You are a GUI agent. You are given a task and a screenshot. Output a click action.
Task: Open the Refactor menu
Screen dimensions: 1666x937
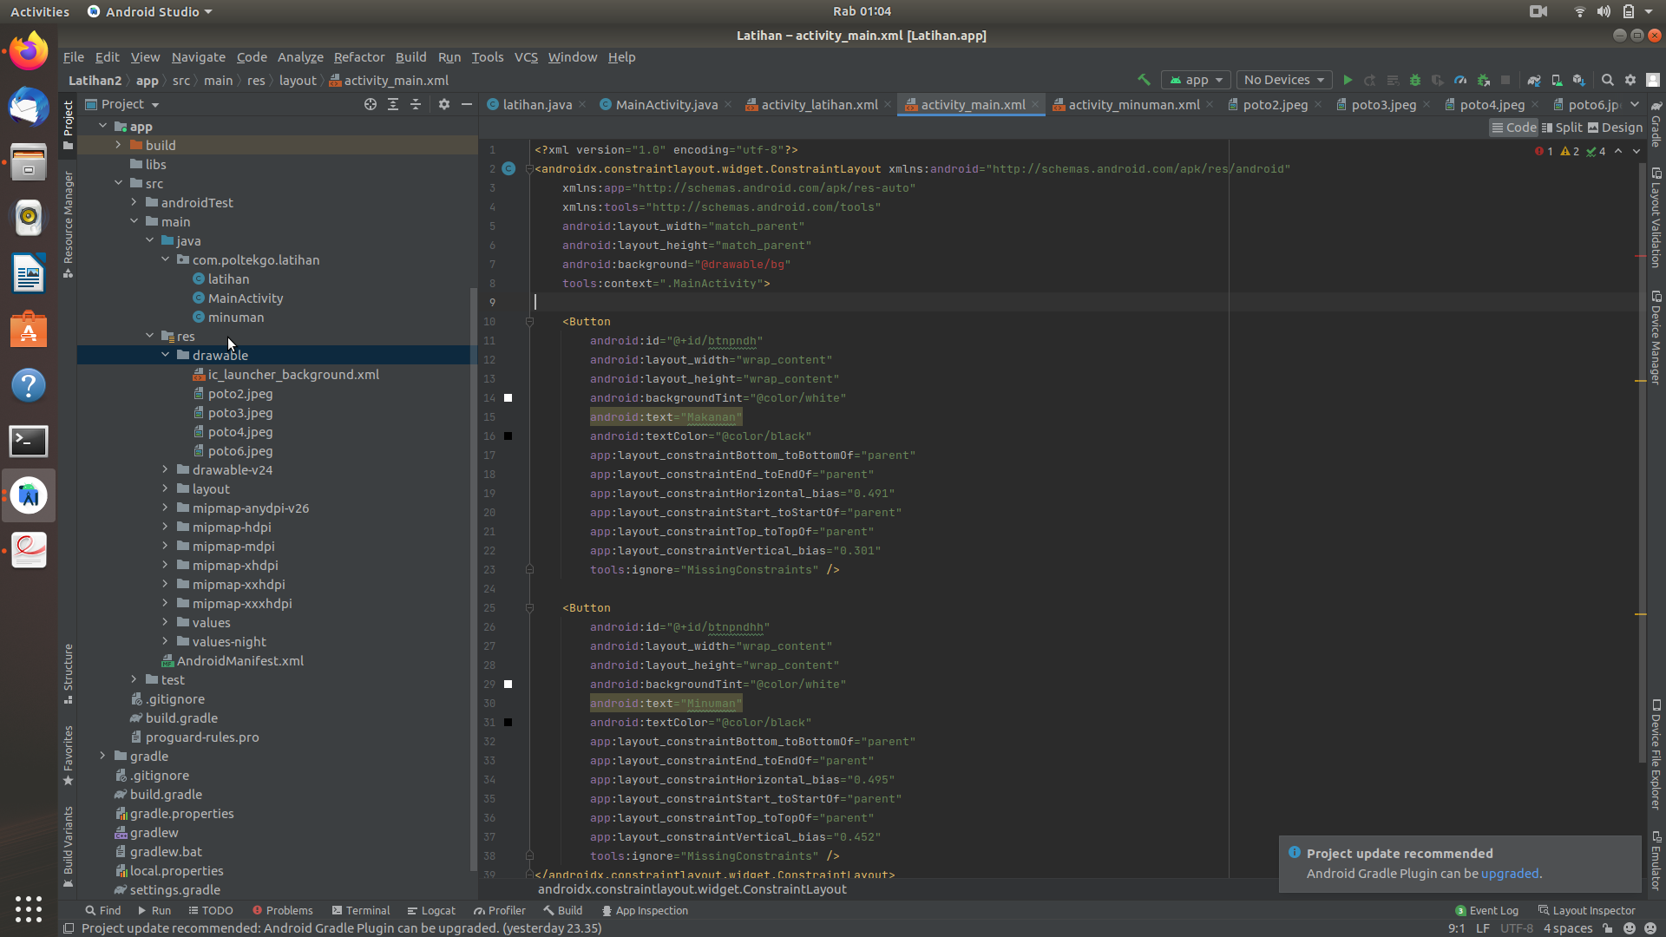358,57
